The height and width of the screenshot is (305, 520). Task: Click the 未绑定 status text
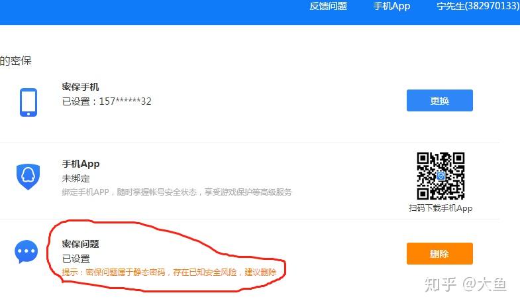[76, 179]
